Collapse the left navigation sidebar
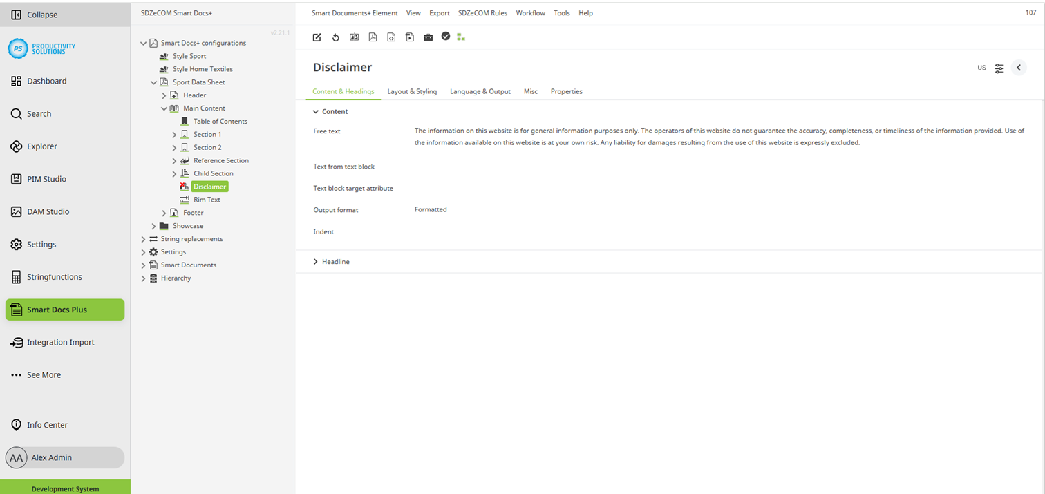 pyautogui.click(x=65, y=15)
